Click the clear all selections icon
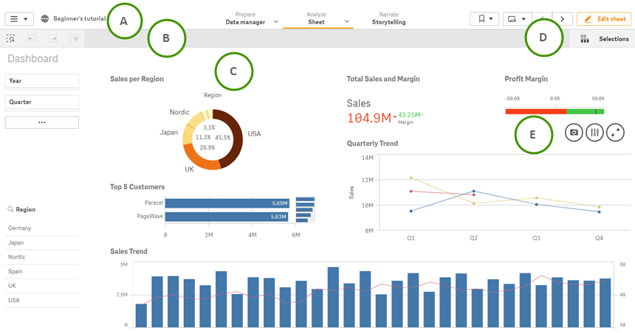The height and width of the screenshot is (333, 635). (75, 38)
